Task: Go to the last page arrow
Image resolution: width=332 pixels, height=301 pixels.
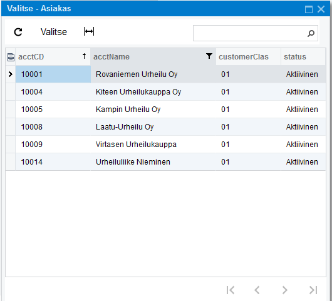Action: pyautogui.click(x=313, y=290)
